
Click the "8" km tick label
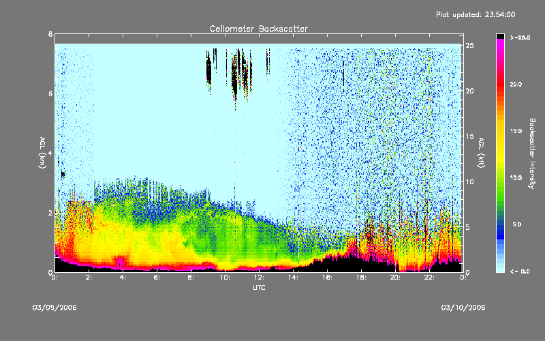tap(50, 34)
